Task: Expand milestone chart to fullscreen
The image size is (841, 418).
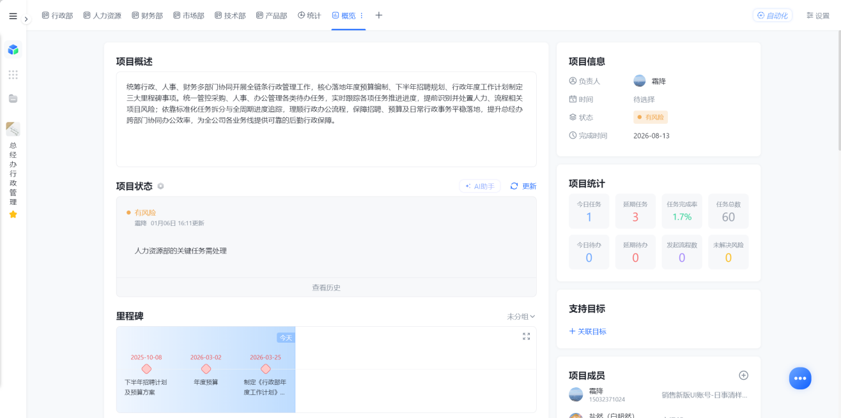Action: (x=527, y=336)
